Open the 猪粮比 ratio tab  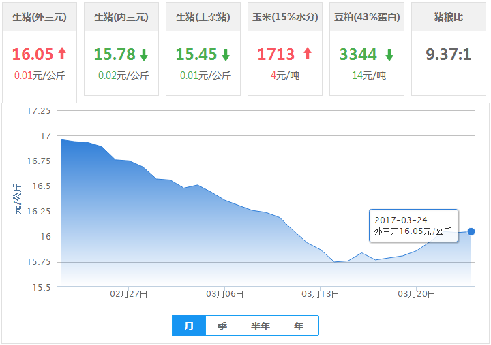[x=449, y=17]
